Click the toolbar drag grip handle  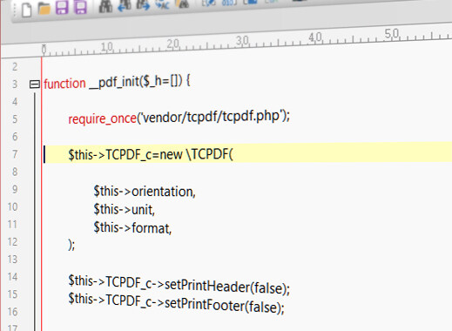pos(14,10)
